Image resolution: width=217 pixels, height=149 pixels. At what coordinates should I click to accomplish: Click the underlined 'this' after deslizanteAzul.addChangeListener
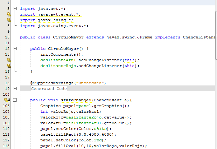click(129, 60)
